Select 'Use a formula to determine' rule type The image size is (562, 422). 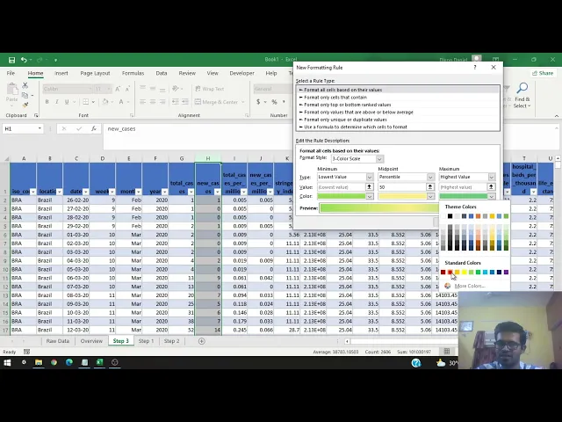(x=398, y=127)
